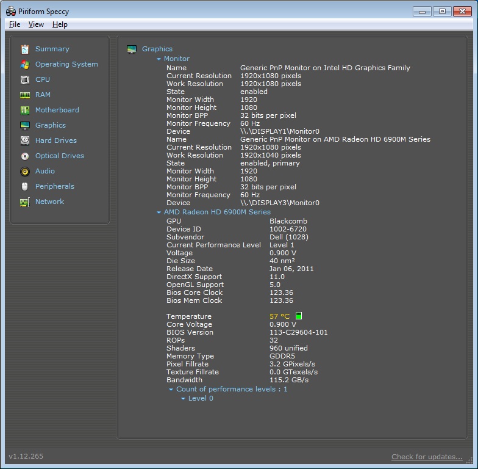Maximize the Speccy window
Image resolution: width=478 pixels, height=469 pixels.
coord(443,12)
